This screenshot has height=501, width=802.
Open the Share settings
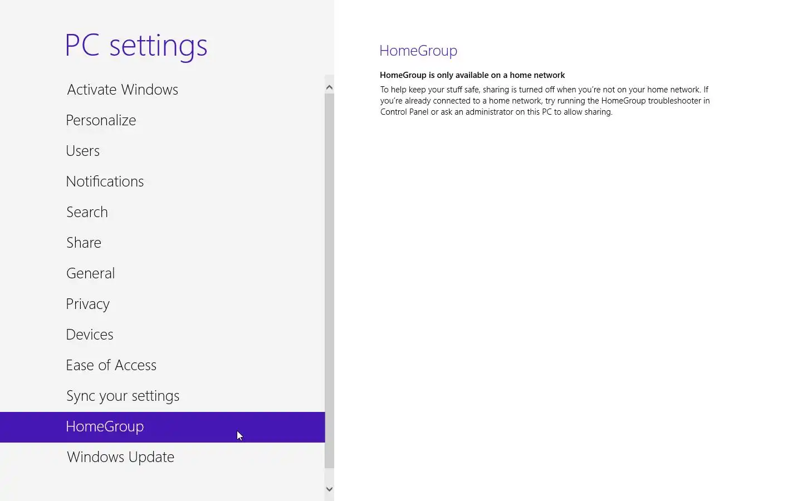(x=162, y=243)
